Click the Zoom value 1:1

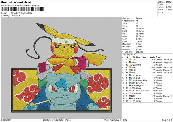[167, 12]
